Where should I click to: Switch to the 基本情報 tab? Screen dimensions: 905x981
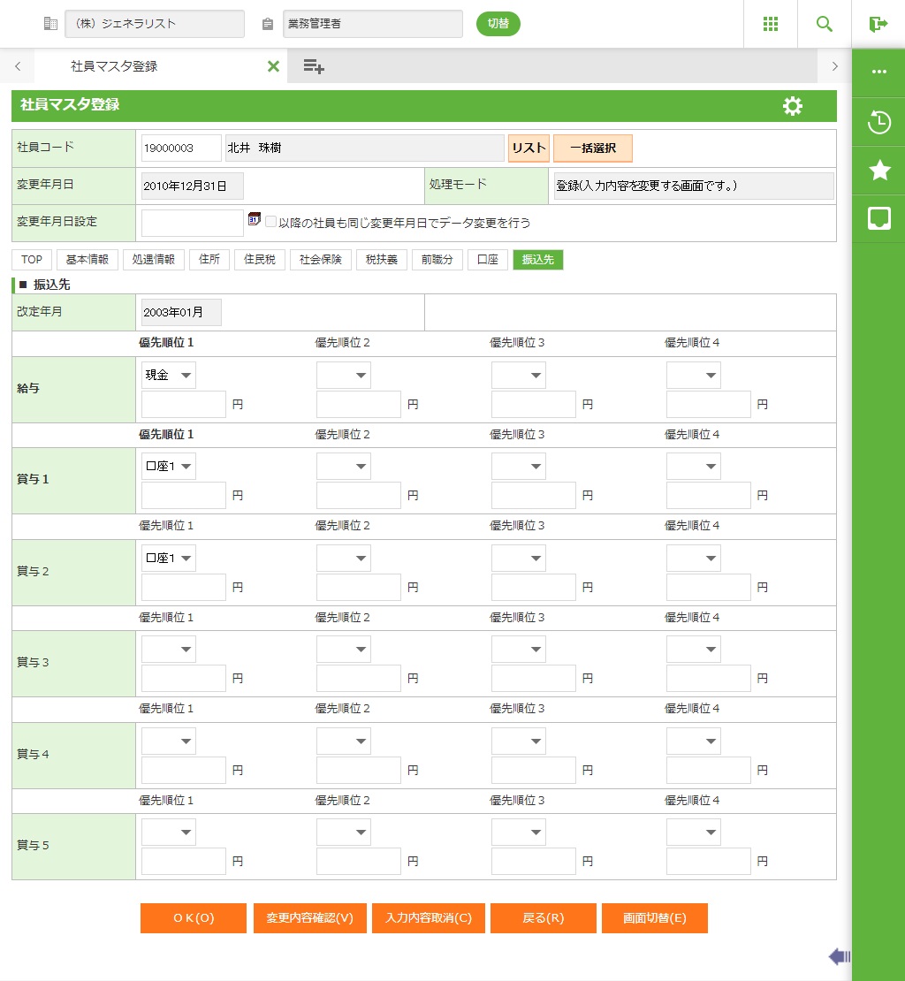tap(87, 260)
